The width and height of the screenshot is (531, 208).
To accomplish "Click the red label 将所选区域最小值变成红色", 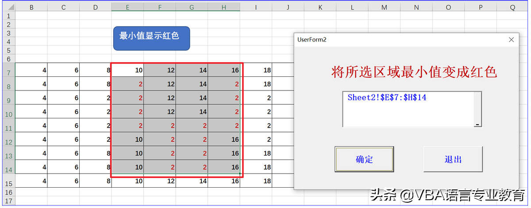I will coord(414,72).
